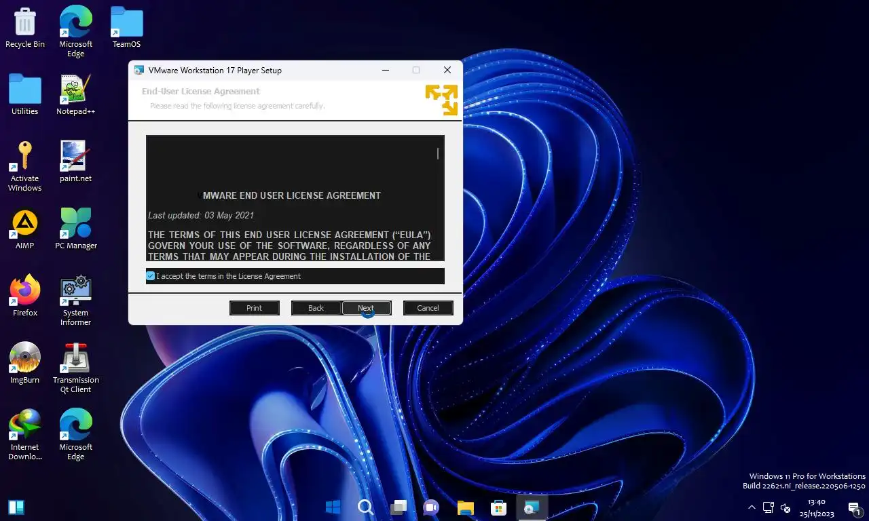Click the Print button
Viewport: 869px width, 521px height.
coord(255,308)
